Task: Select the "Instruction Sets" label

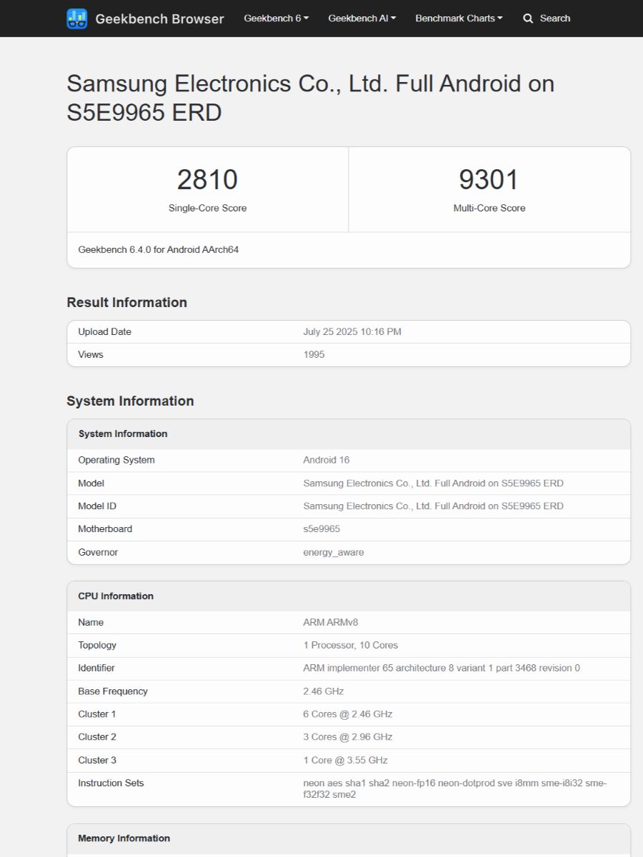Action: pos(111,783)
